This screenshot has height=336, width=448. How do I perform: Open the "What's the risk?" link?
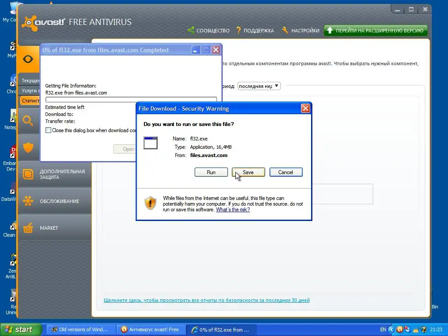233,210
